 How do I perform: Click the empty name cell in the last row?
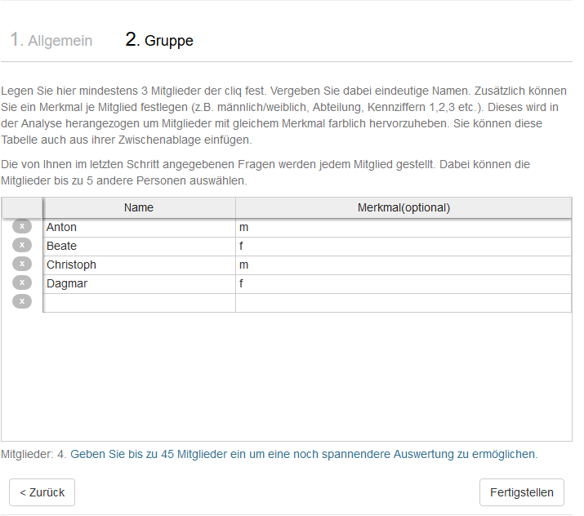(x=140, y=303)
